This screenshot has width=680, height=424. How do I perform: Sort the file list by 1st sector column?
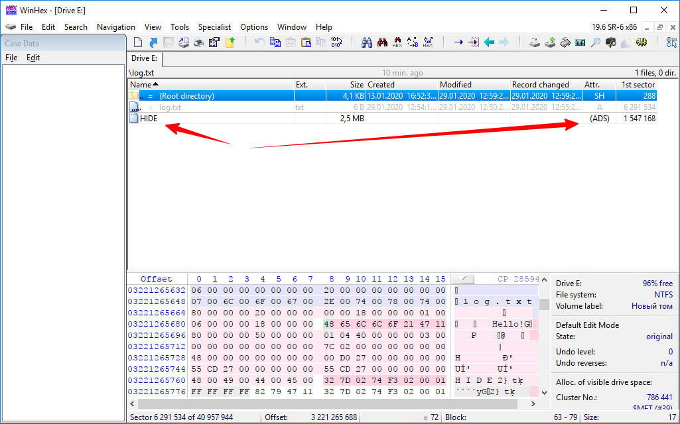pyautogui.click(x=637, y=84)
